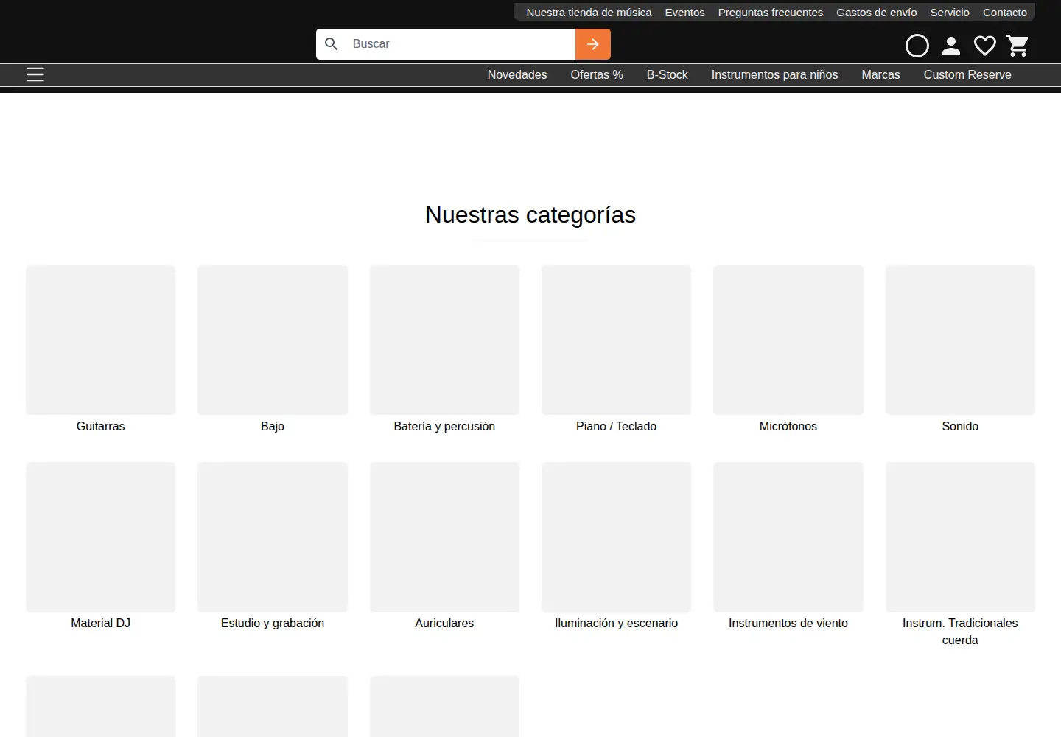Open Preguntas frecuentes link
1061x737 pixels.
(x=771, y=13)
